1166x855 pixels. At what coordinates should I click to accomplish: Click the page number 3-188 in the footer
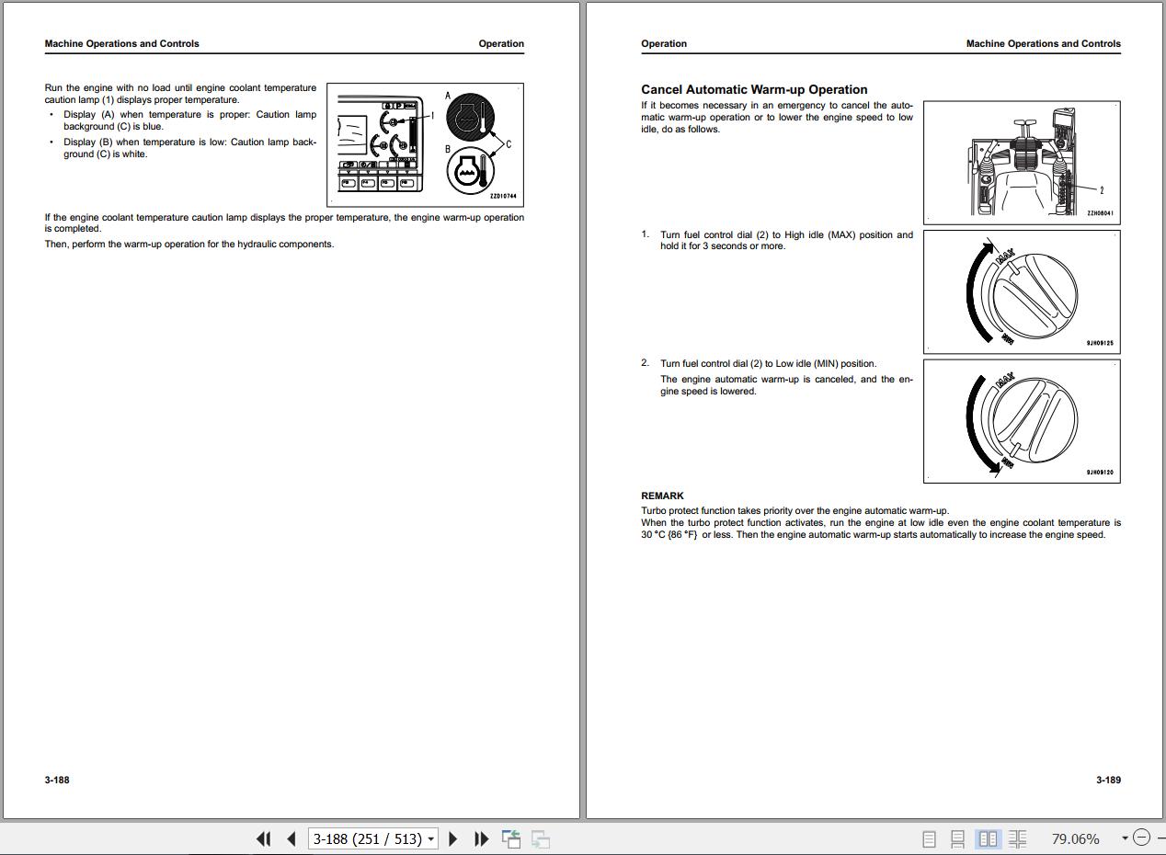coord(57,780)
